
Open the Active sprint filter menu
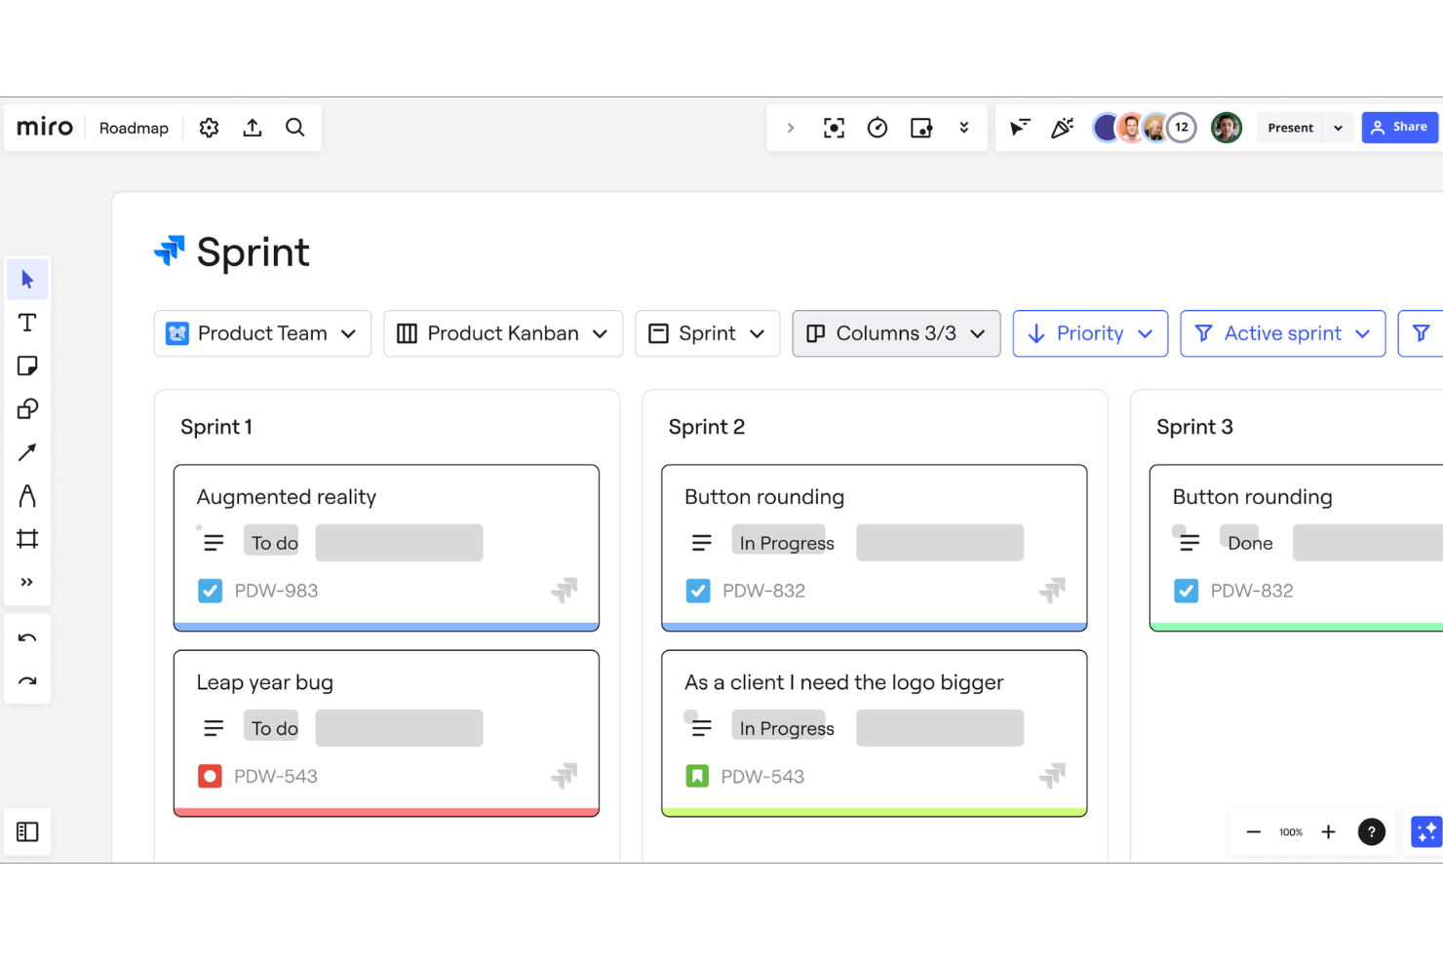point(1282,333)
